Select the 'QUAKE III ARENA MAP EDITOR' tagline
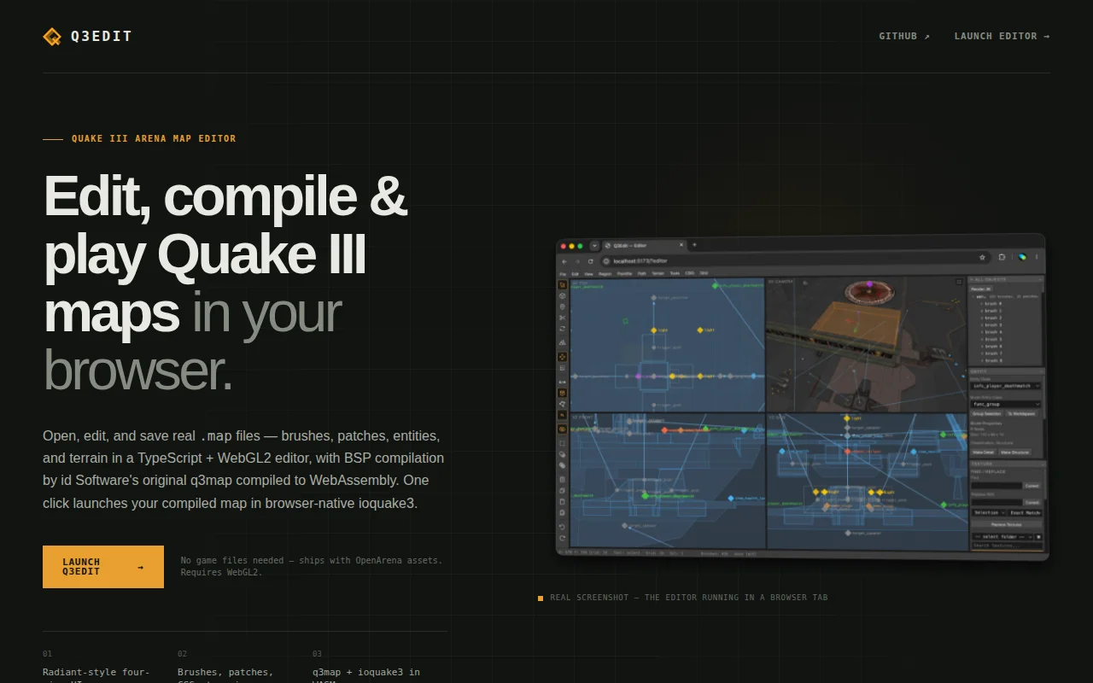Screen dimensions: 1093x683 (154, 138)
